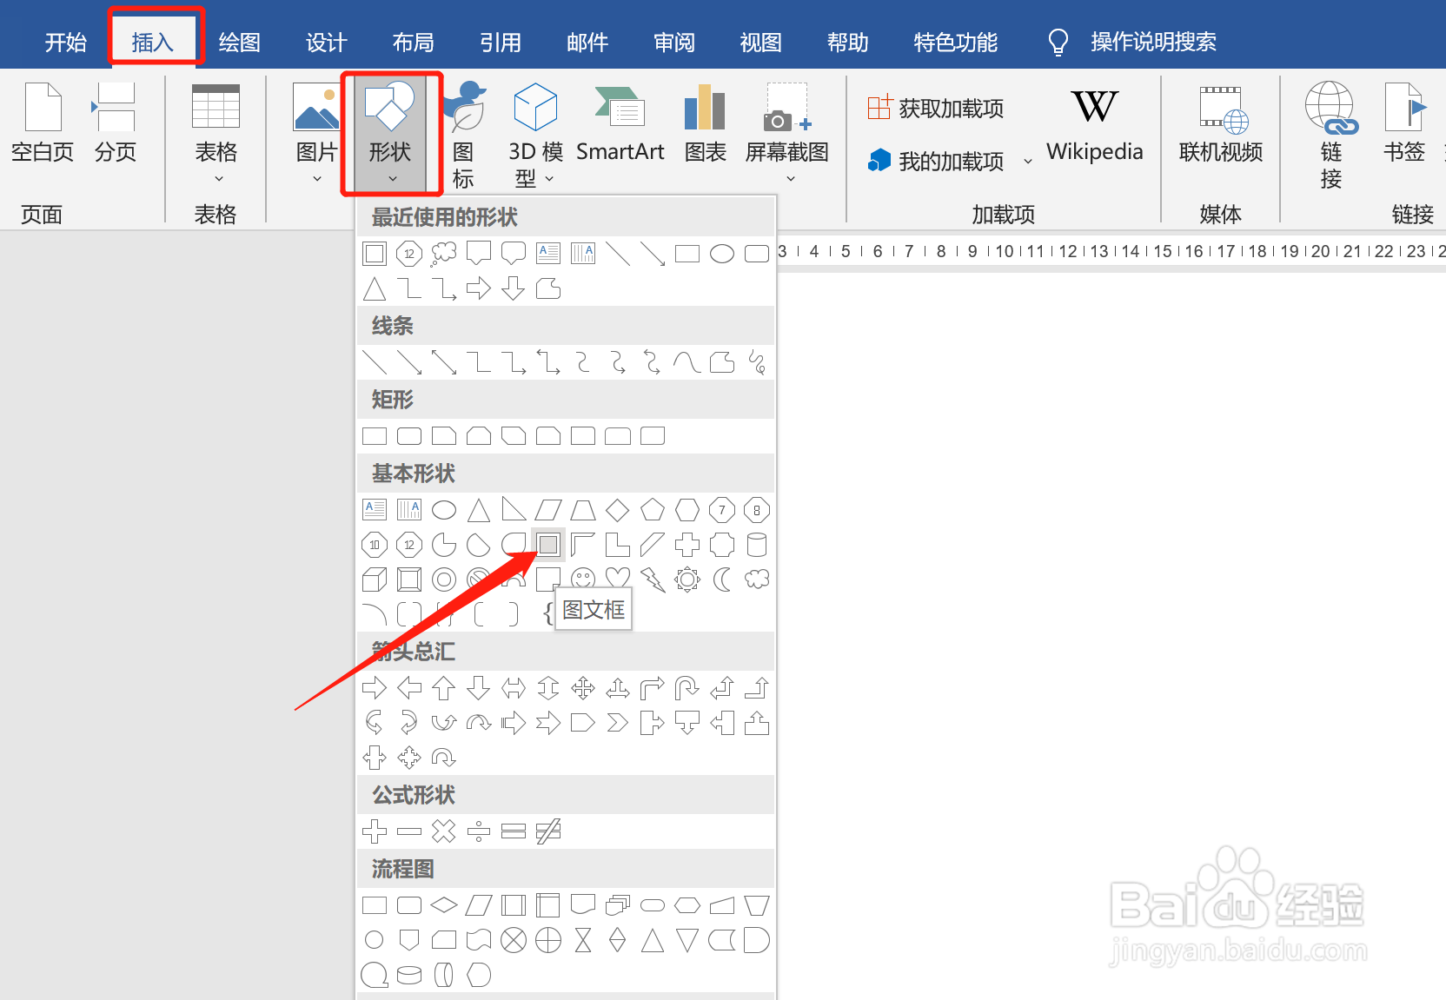
Task: Pick the diamond shape in basic shapes
Action: (618, 510)
